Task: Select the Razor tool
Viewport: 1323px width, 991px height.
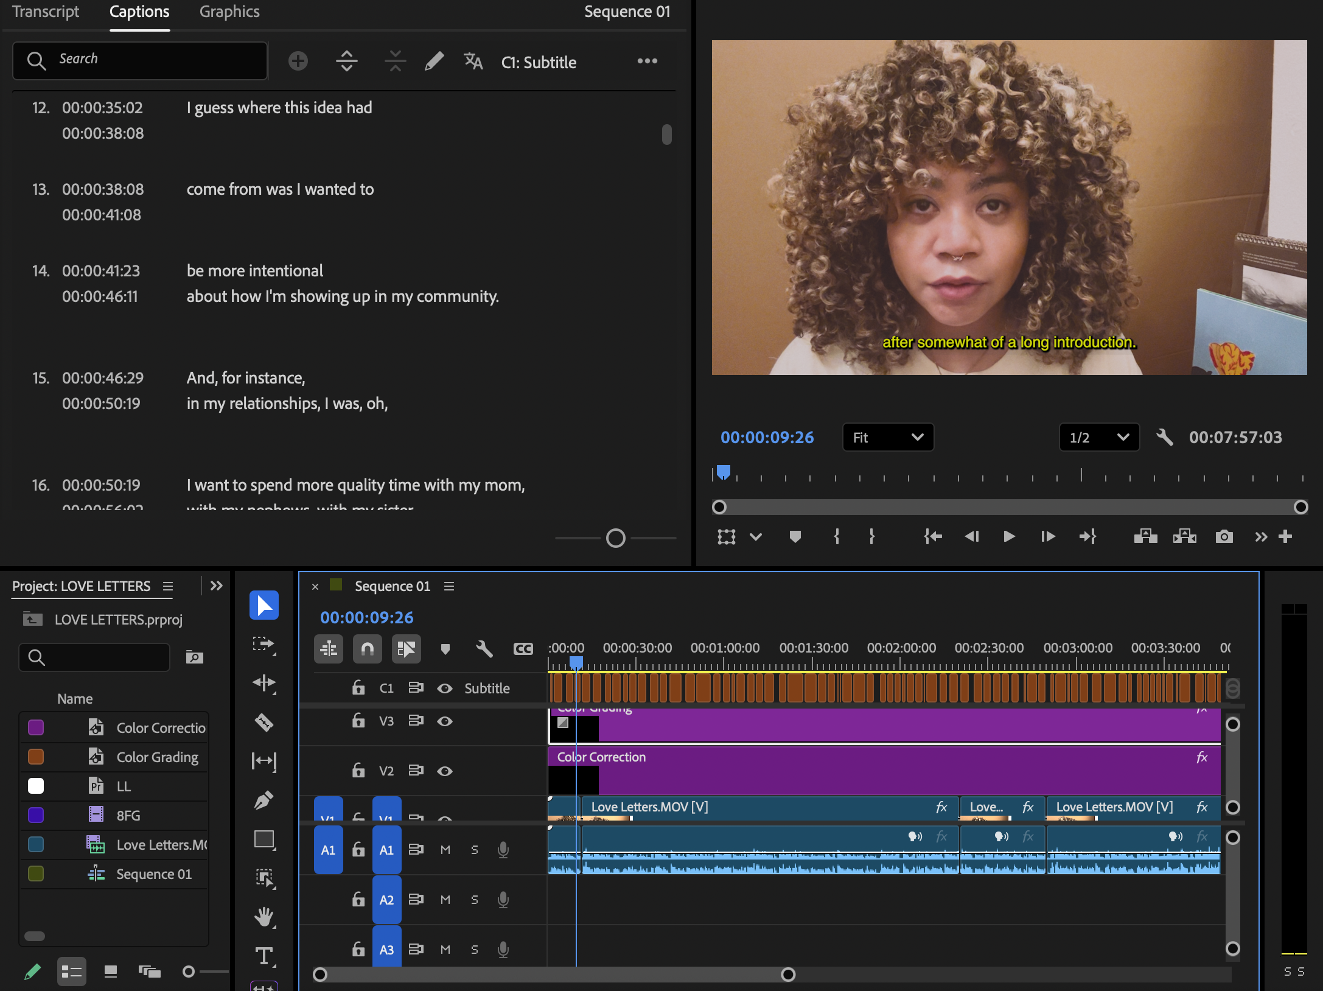Action: pos(264,723)
